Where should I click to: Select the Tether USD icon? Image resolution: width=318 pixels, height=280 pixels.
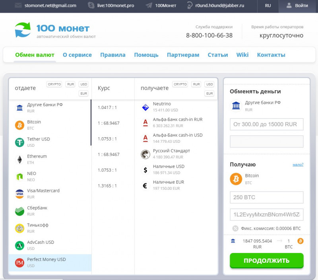point(19,142)
